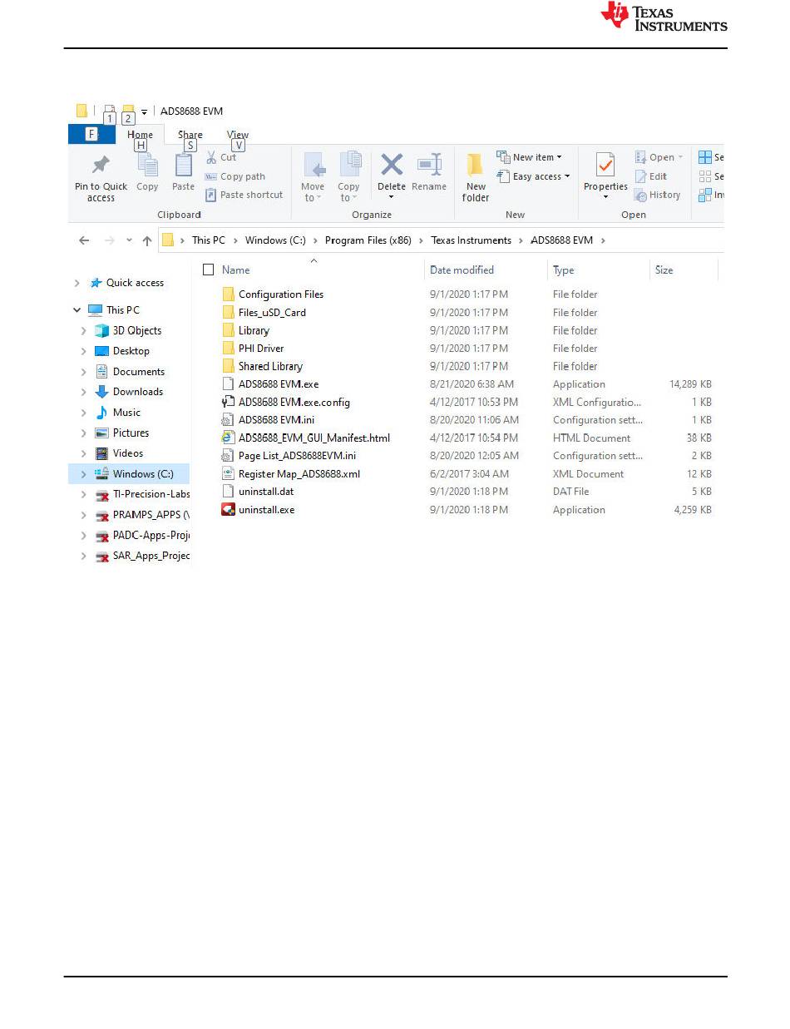Click Copy path in Clipboard group
The height and width of the screenshot is (1029, 790).
tap(235, 176)
